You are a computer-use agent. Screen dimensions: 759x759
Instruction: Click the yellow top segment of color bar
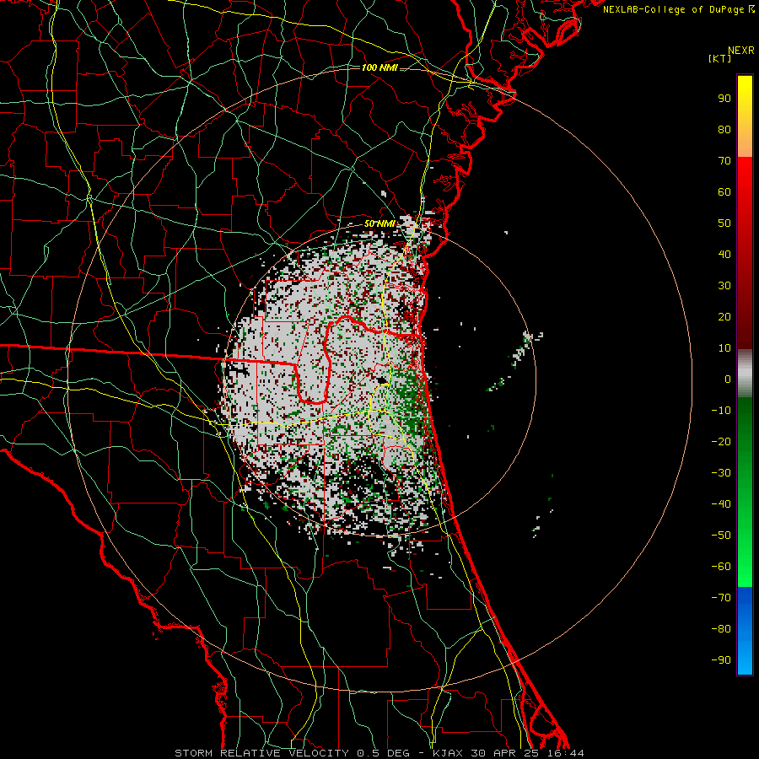pos(745,116)
